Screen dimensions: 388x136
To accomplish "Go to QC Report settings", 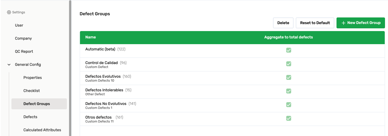I will pos(24,52).
